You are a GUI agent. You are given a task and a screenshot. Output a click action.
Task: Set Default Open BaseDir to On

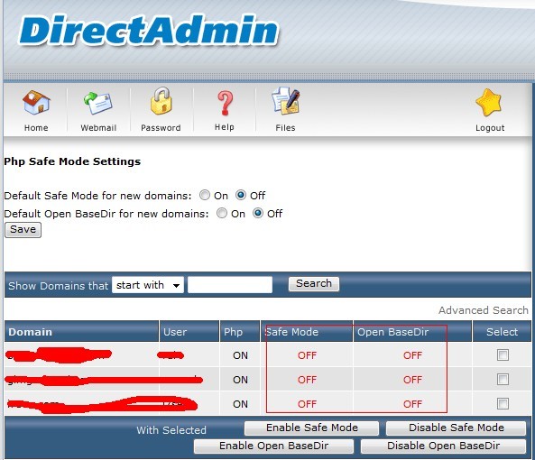click(222, 213)
